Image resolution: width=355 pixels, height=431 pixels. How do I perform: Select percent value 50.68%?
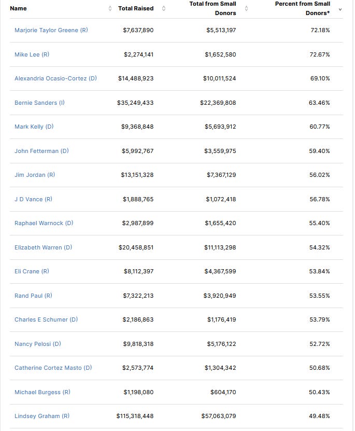pos(320,368)
